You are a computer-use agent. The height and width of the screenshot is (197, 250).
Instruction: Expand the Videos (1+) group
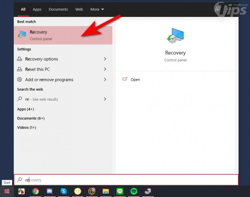[x=27, y=128]
